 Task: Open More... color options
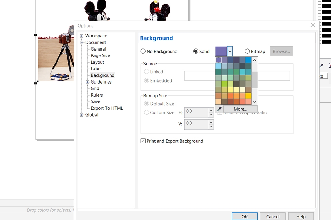(x=240, y=109)
